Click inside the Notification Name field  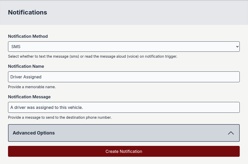[124, 77]
